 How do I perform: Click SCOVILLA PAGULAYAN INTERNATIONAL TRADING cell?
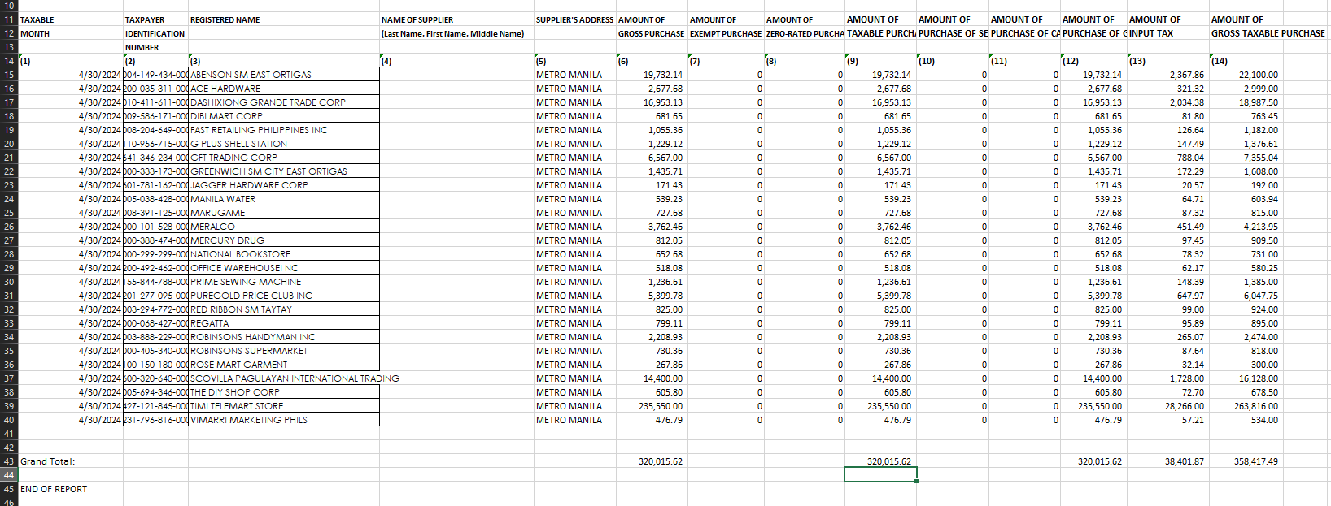pos(284,378)
